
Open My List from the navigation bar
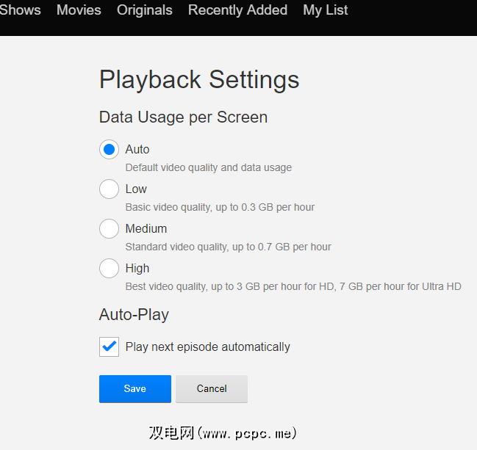326,10
